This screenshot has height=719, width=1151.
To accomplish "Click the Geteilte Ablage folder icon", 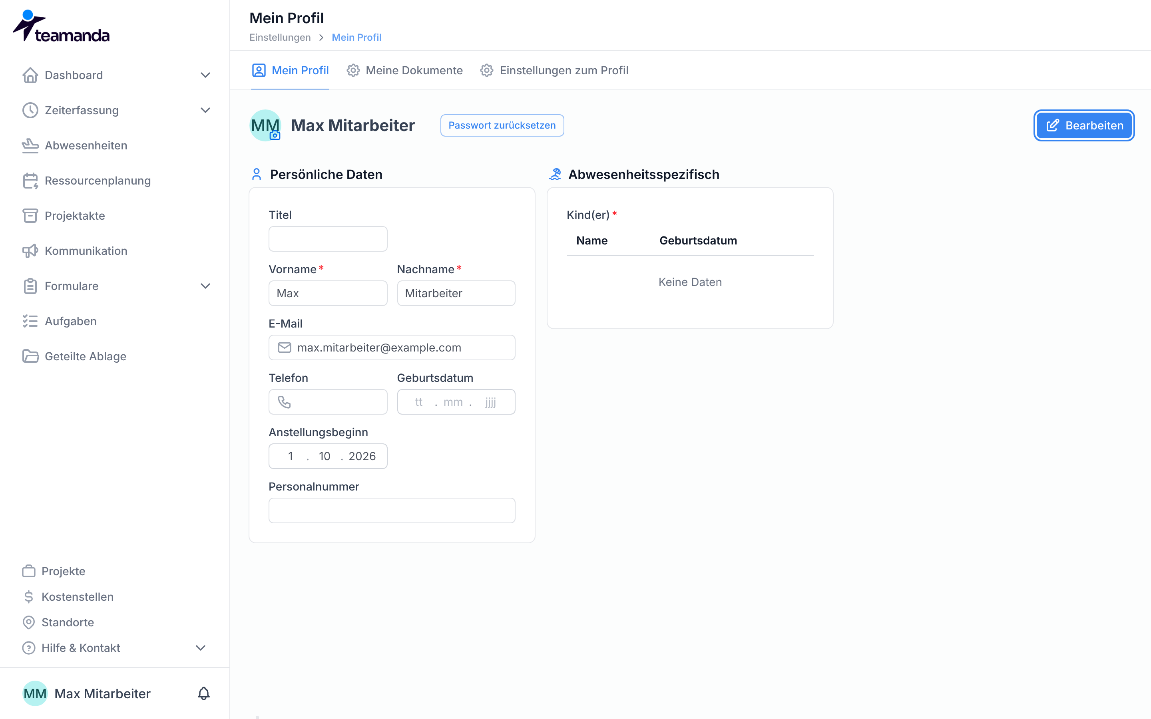I will [x=30, y=357].
